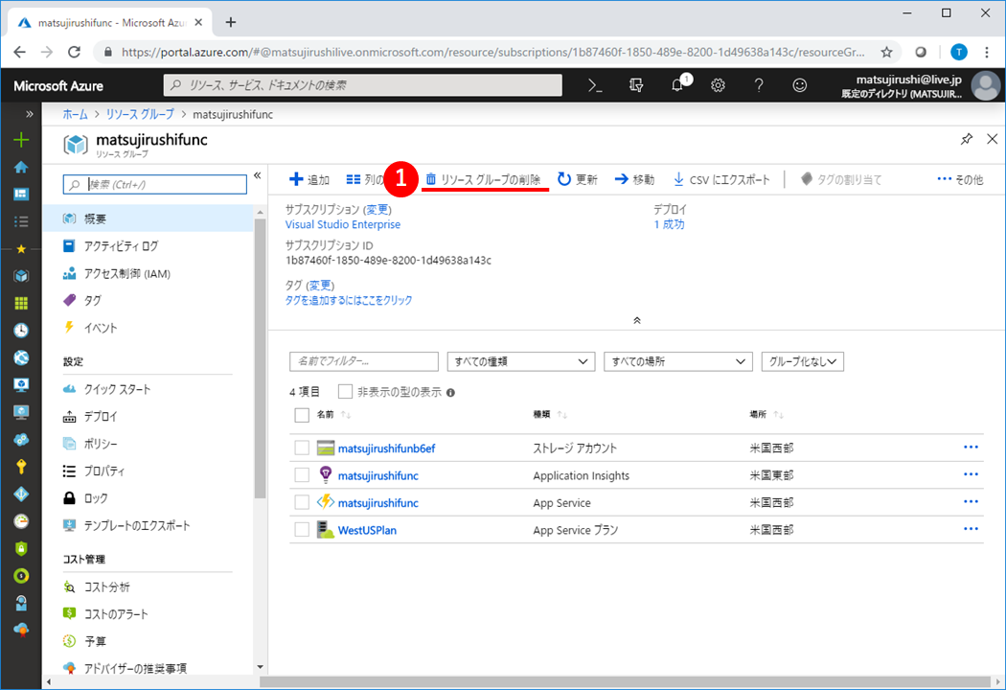Viewport: 1006px width, 690px height.
Task: Click the create resource plus icon in the sidebar
Action: pos(21,140)
